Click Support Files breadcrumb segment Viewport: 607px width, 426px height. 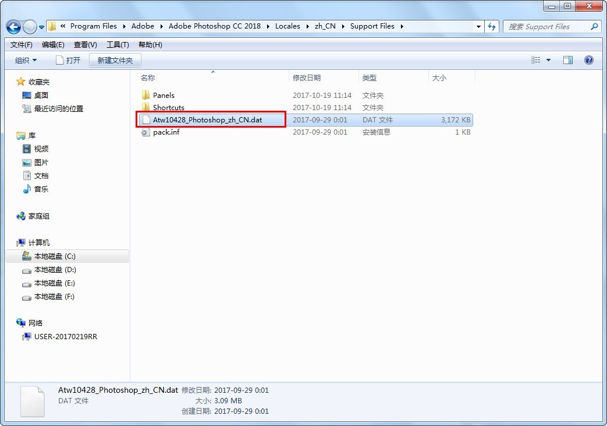[372, 26]
